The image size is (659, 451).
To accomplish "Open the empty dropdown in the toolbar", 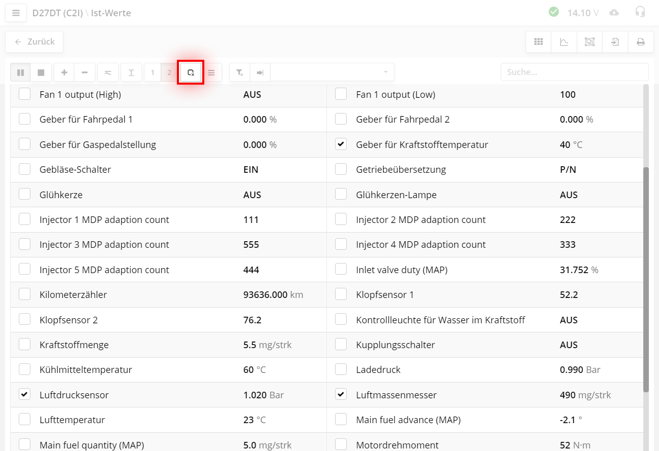I will 332,72.
